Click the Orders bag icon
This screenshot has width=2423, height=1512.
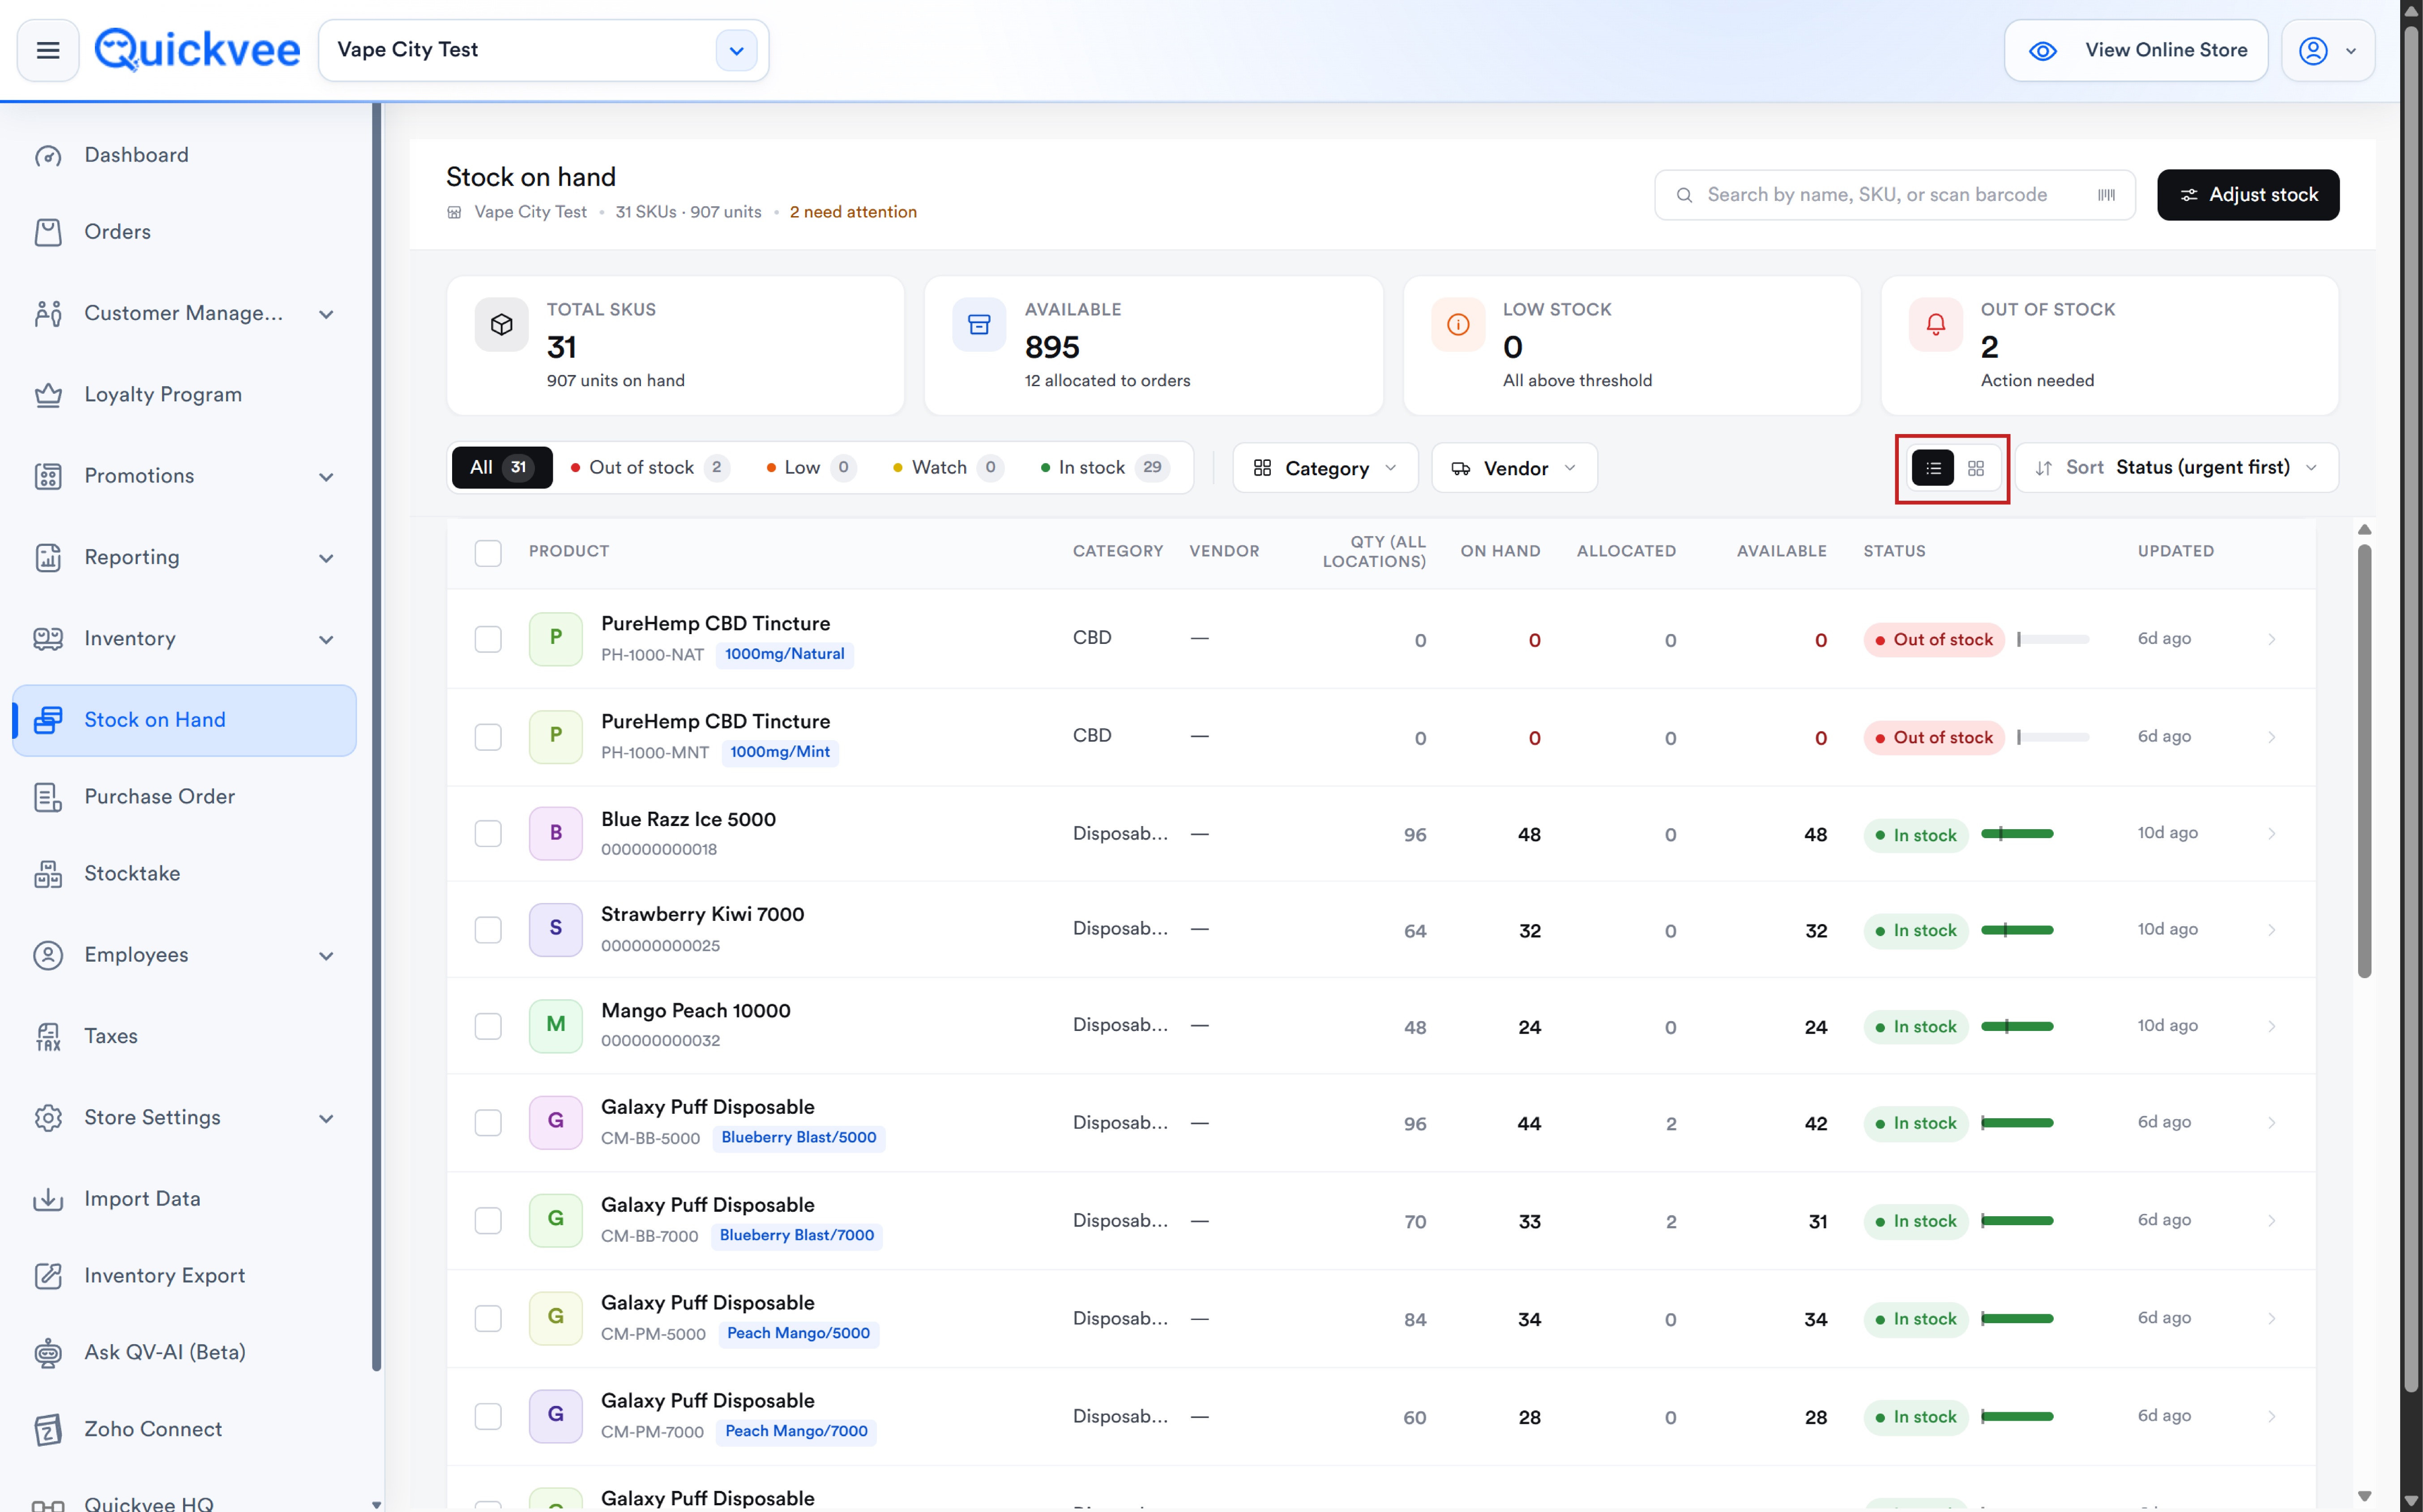point(48,232)
